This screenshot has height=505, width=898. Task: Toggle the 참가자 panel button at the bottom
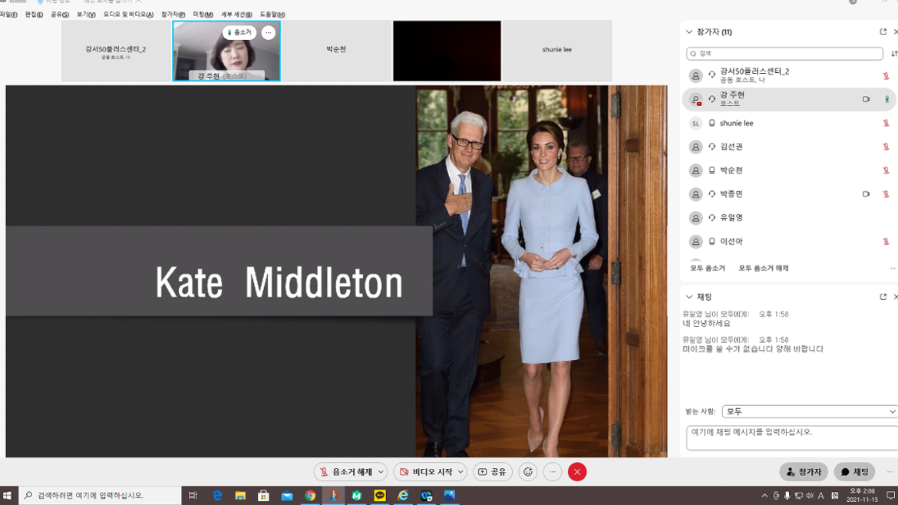pos(804,472)
